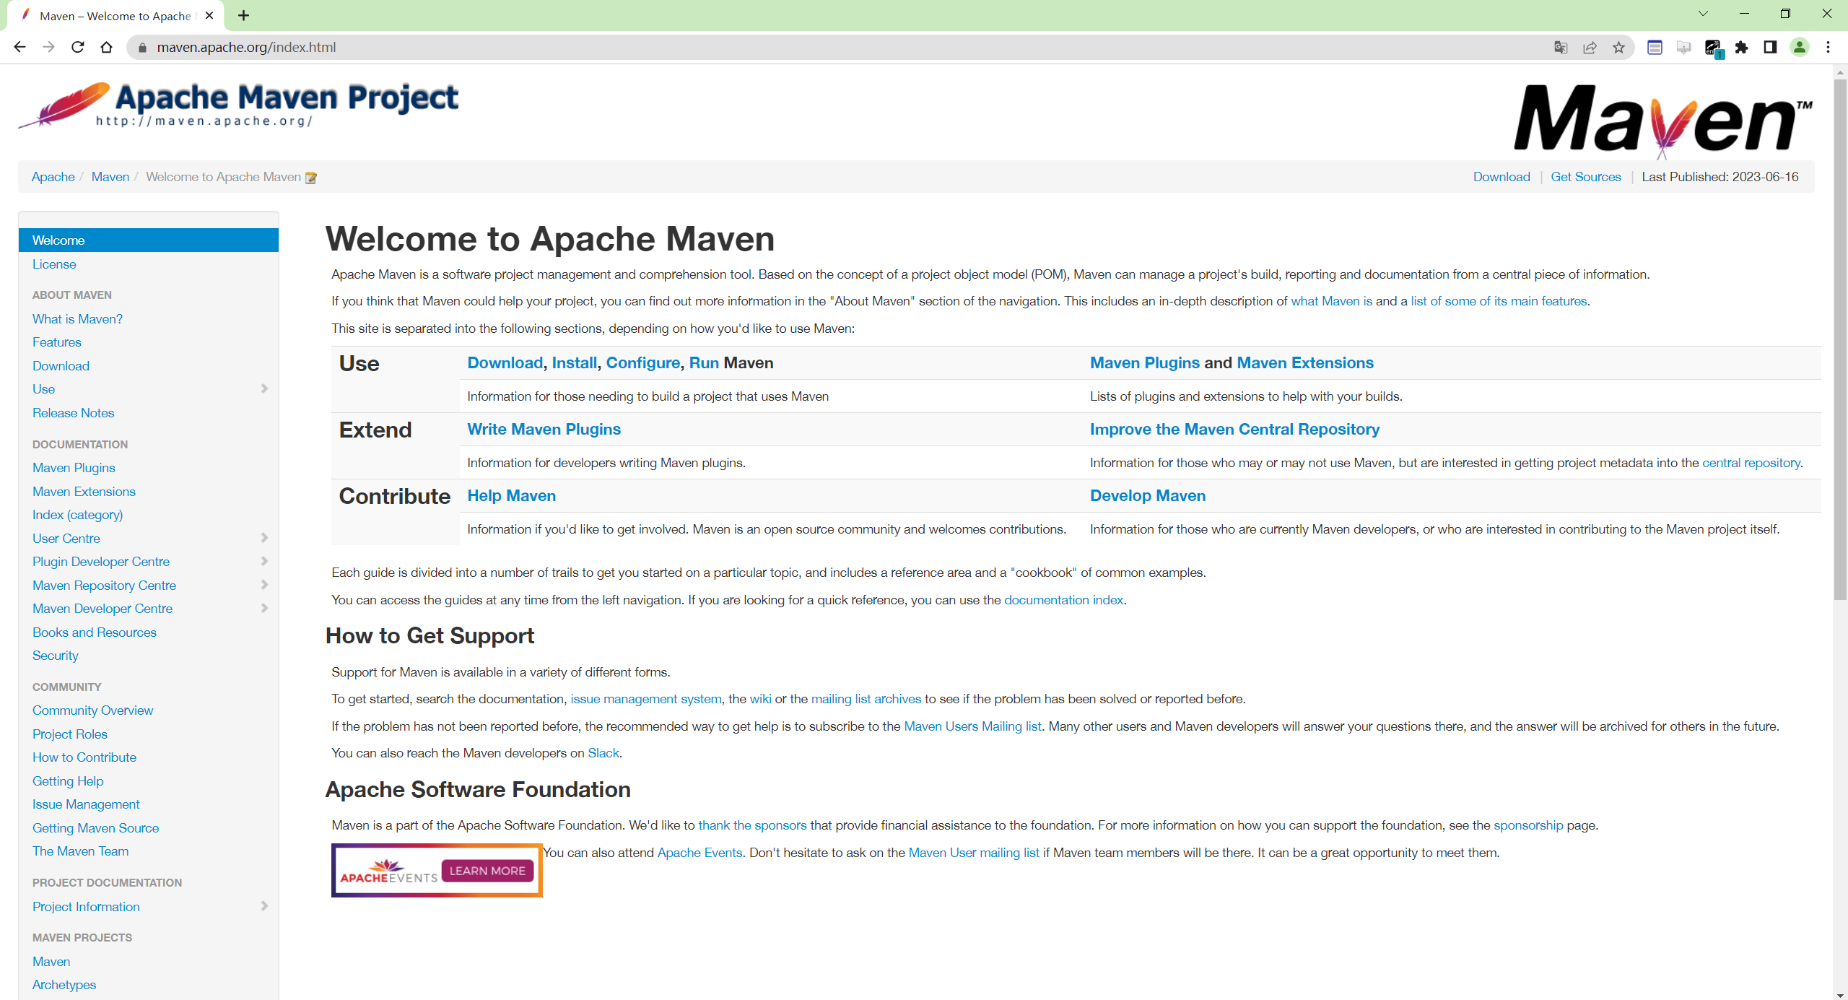Open Release Notes sidebar item

(74, 413)
